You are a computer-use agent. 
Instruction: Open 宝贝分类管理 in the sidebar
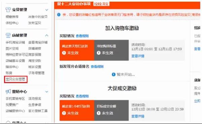point(15,79)
